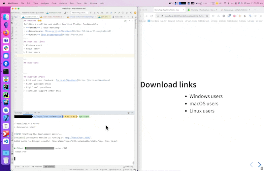Open terminal settings gear icon

[128, 113]
